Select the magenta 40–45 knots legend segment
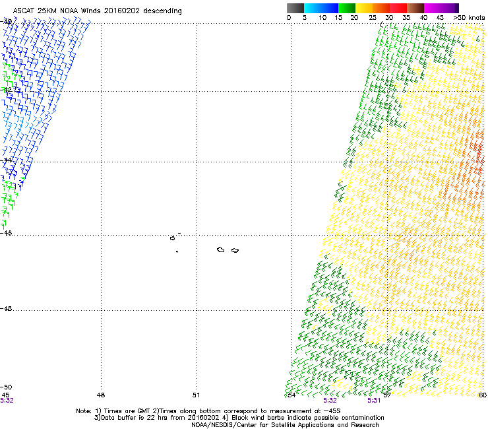The height and width of the screenshot is (429, 488). pos(433,8)
